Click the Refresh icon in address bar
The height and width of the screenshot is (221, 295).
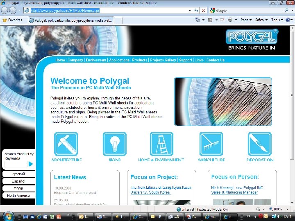(x=196, y=11)
